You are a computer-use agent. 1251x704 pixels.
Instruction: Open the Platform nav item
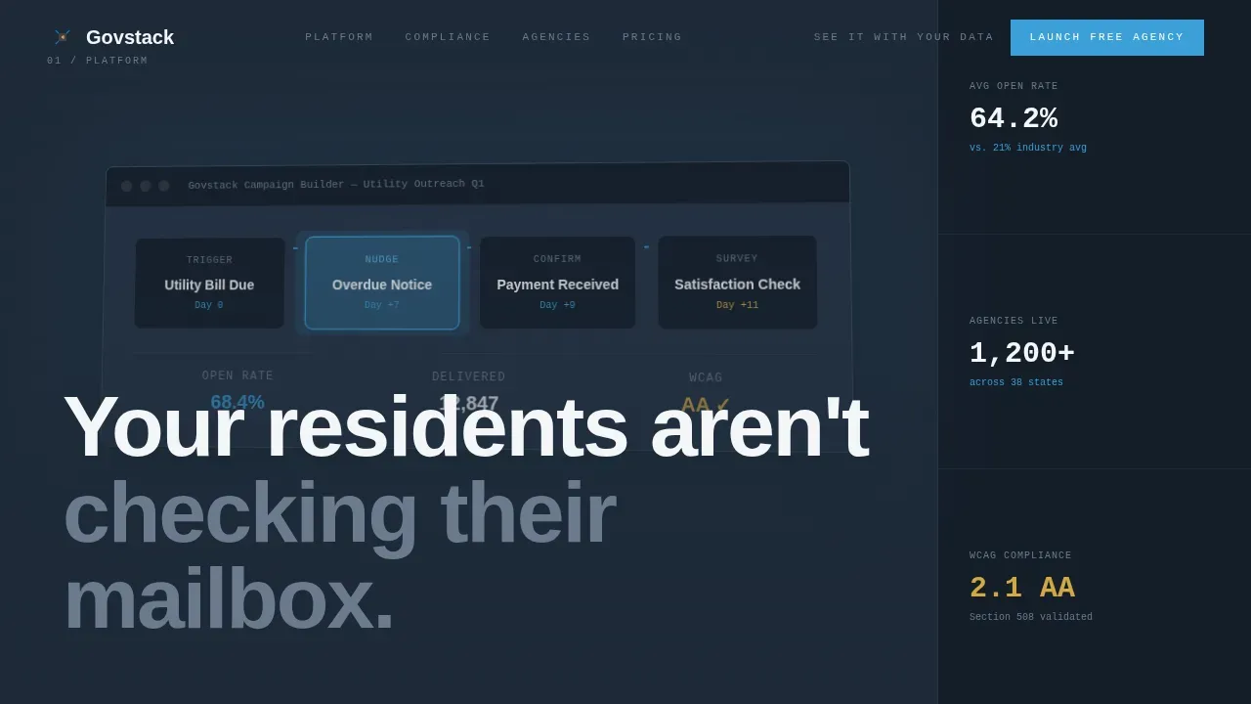339,37
